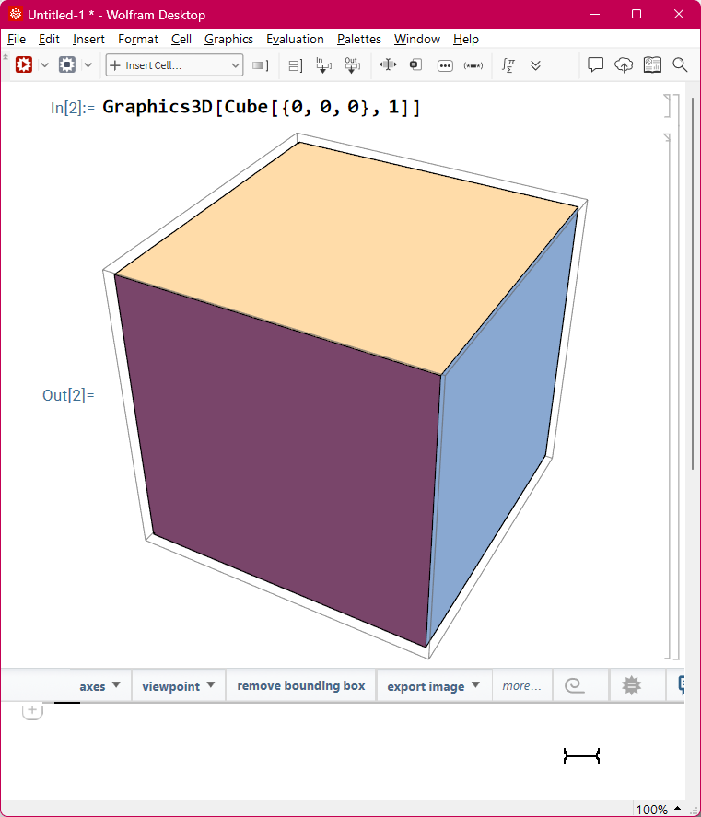Click the In[2]:= cell label
This screenshot has height=817, width=701.
[73, 108]
